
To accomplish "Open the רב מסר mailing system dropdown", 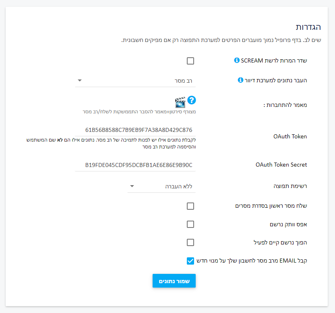I will pos(135,81).
